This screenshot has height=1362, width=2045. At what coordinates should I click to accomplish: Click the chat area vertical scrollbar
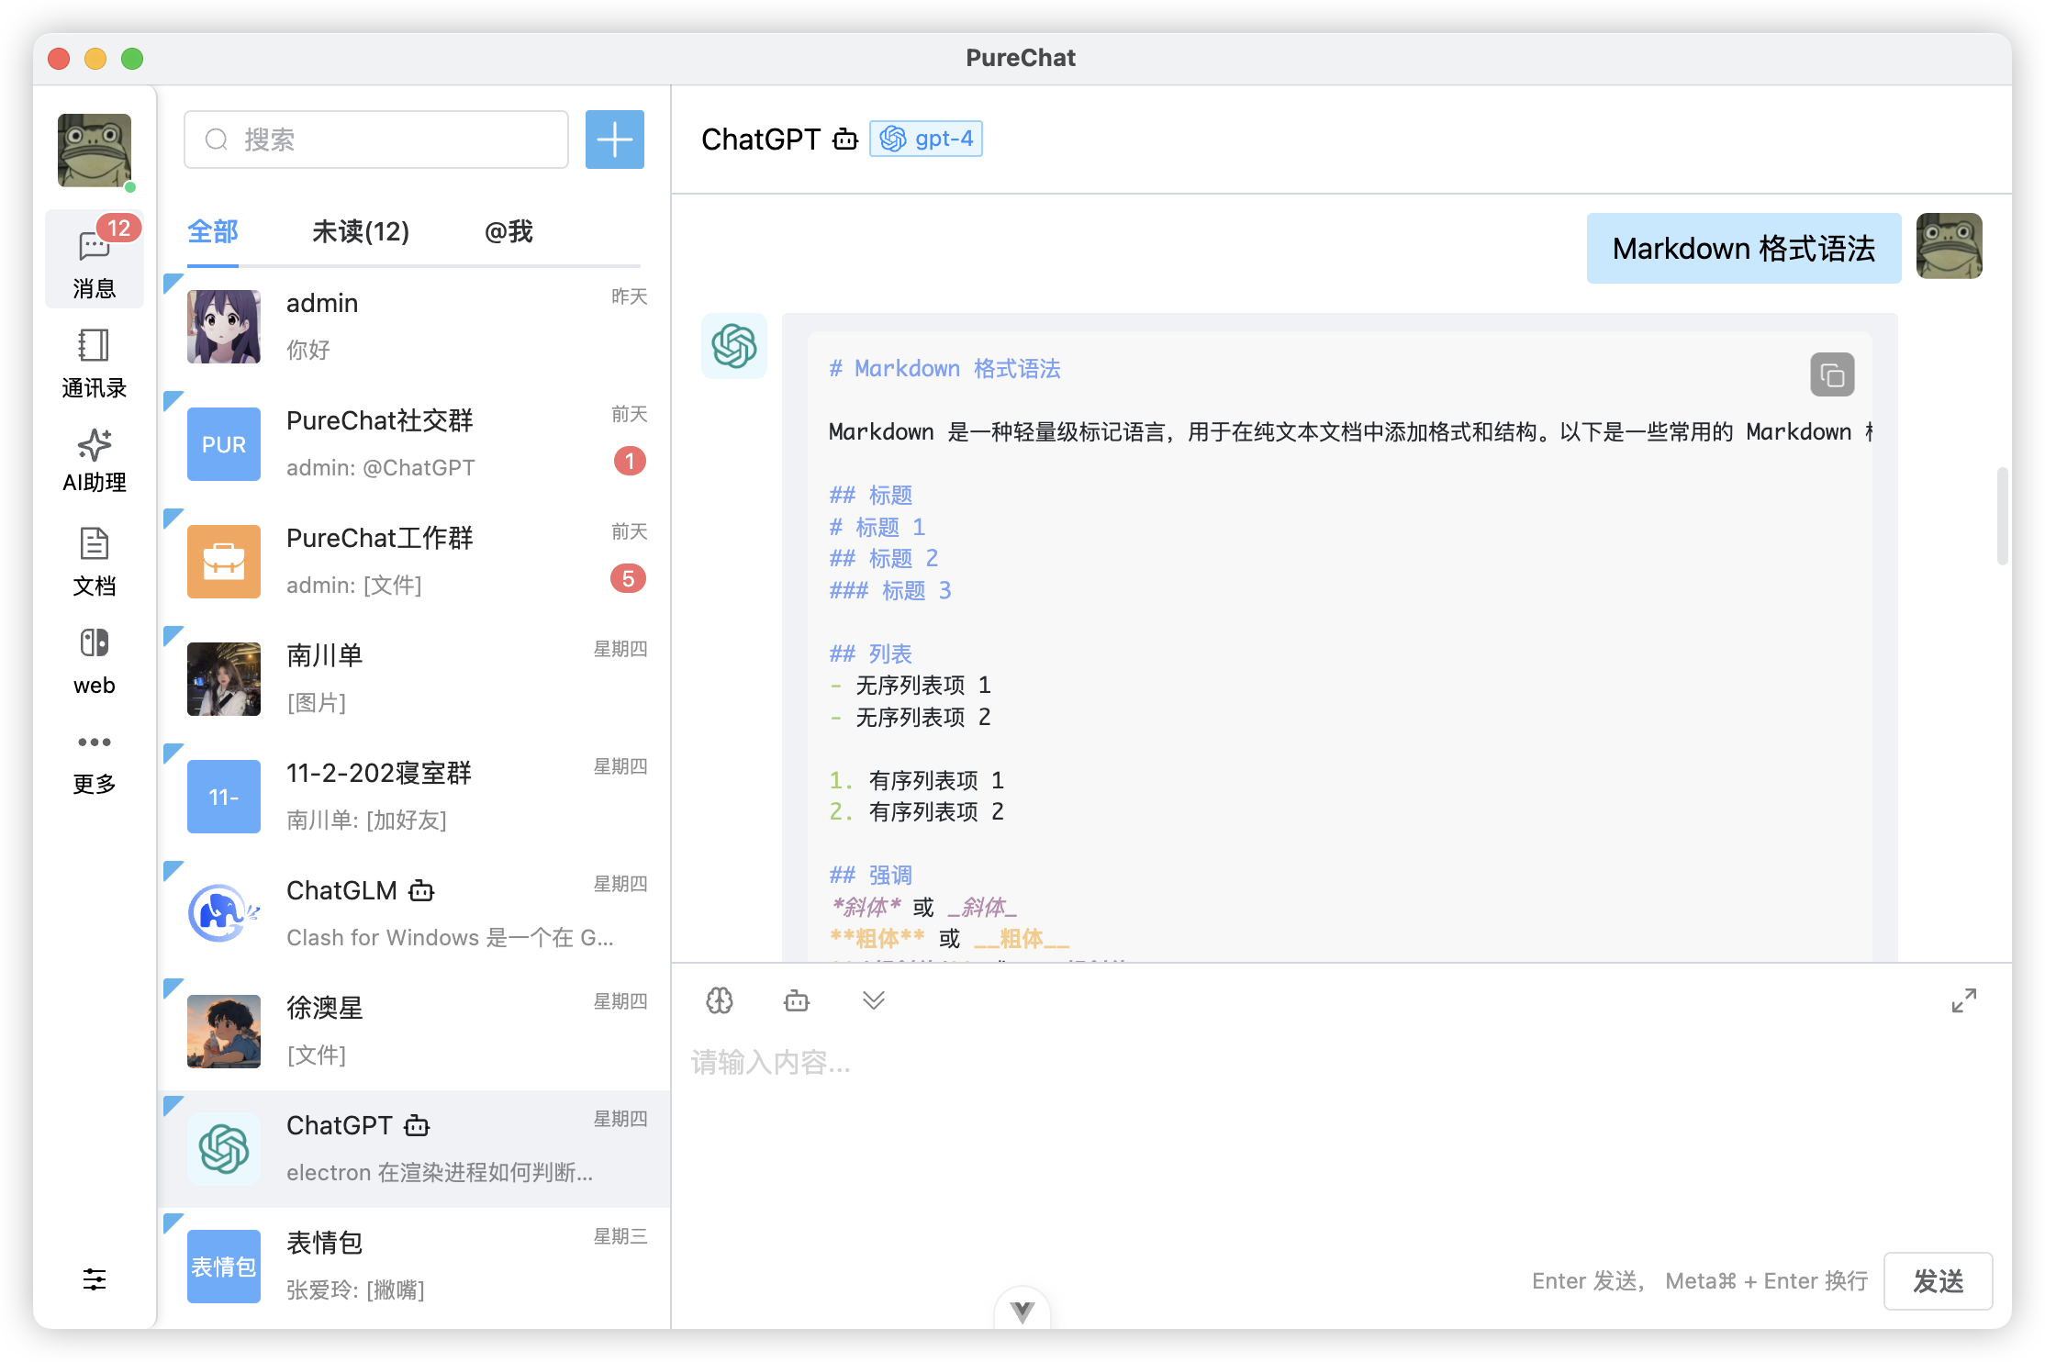pyautogui.click(x=2002, y=517)
